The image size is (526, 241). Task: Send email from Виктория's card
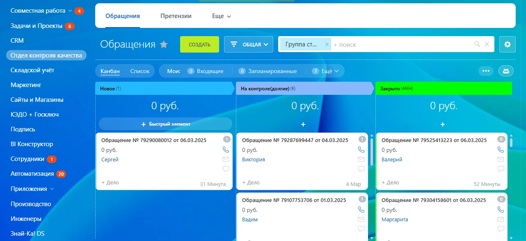[361, 159]
